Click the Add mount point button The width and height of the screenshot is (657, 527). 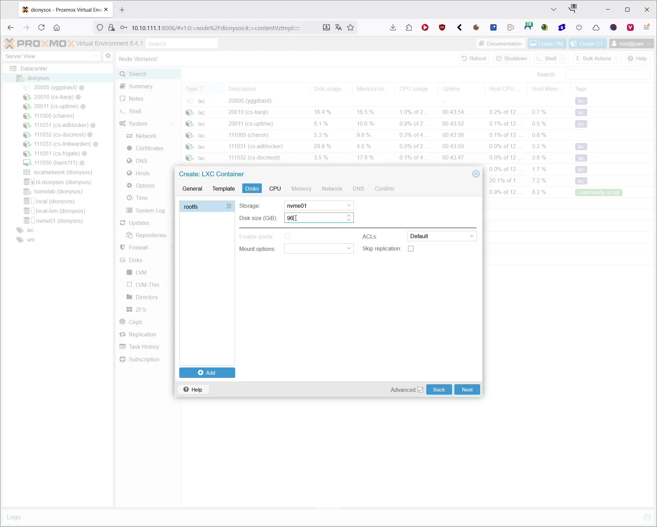coord(207,373)
